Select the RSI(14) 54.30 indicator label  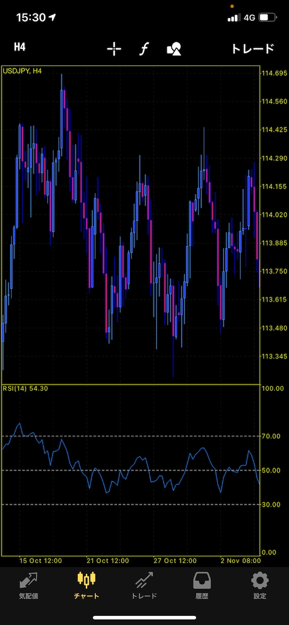pos(25,389)
